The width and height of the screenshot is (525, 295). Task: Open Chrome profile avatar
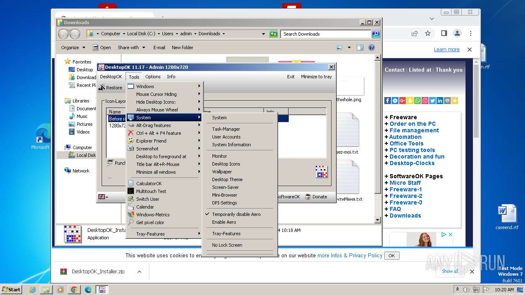click(x=457, y=33)
